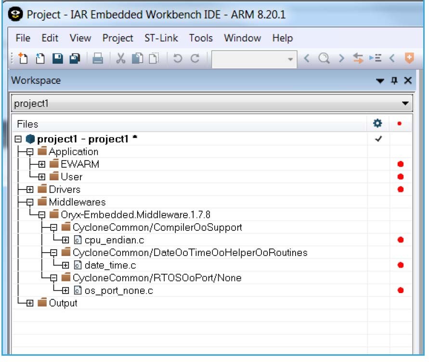
Task: Click the orange bookmark toggle icon
Action: [409, 58]
